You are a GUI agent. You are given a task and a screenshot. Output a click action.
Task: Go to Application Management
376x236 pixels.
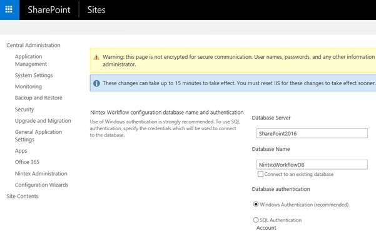click(31, 60)
